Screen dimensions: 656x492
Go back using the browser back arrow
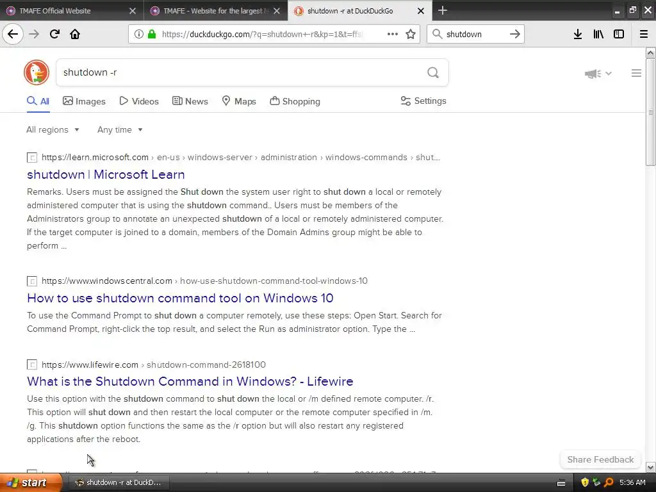pos(13,35)
